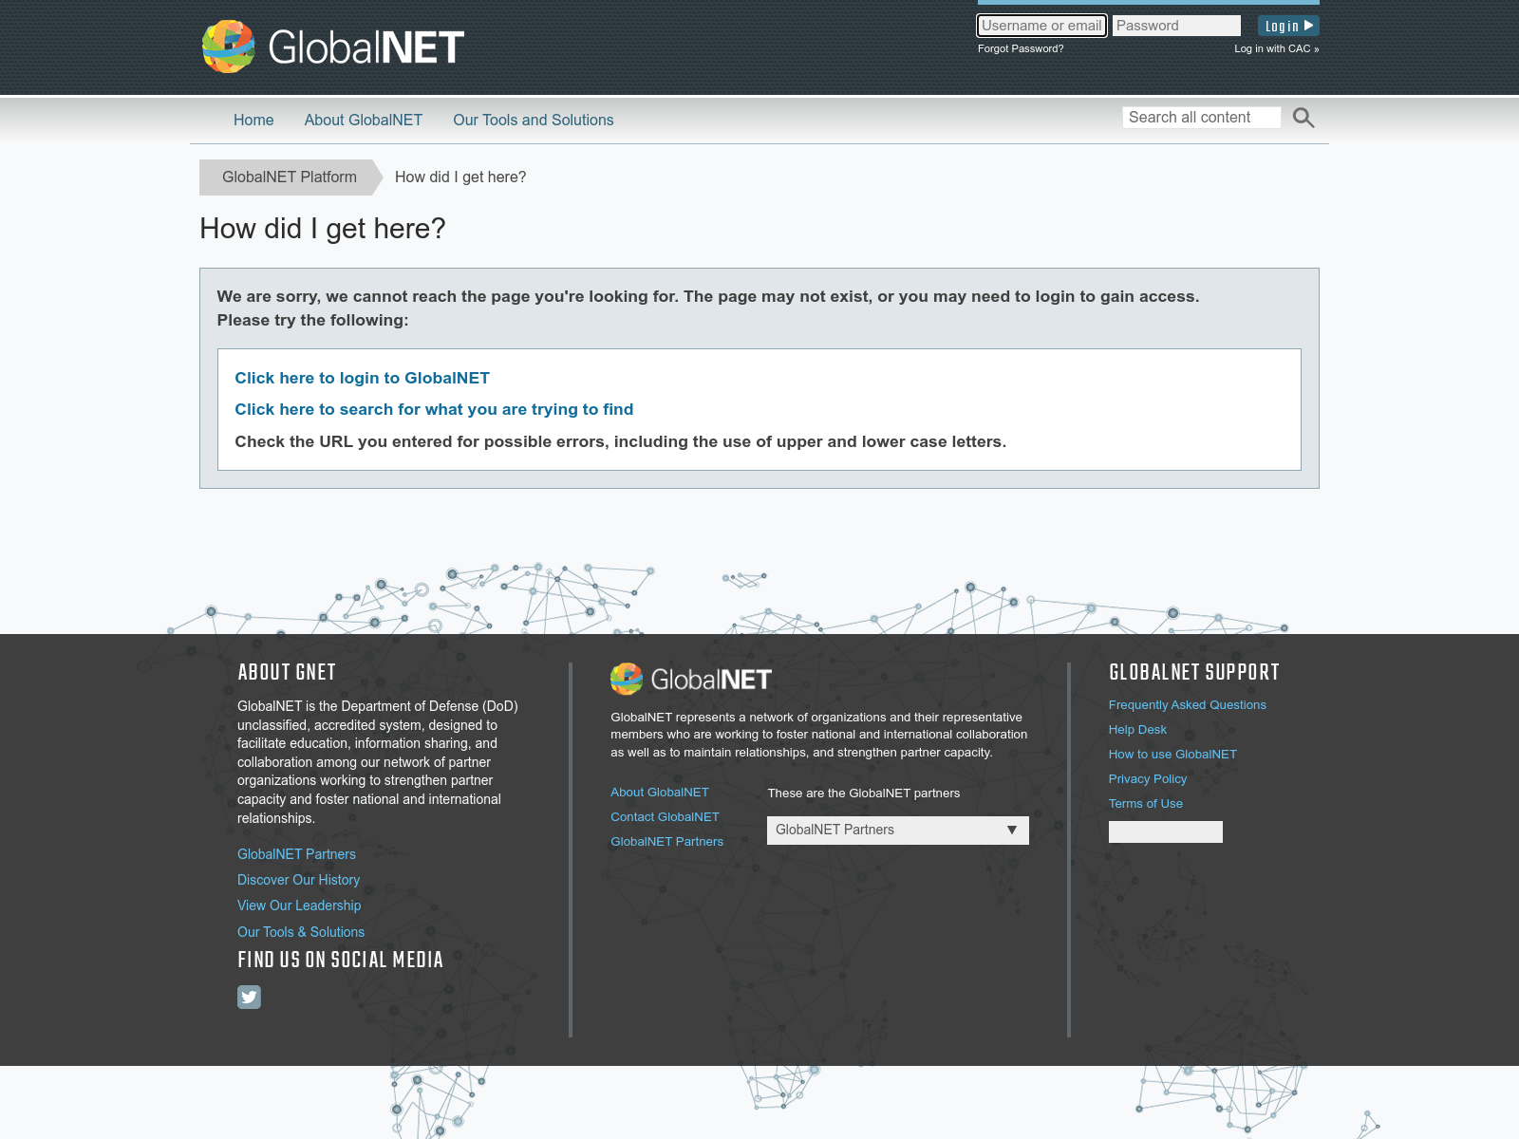Open How to use GlobalNET link
The height and width of the screenshot is (1139, 1519).
(1172, 755)
